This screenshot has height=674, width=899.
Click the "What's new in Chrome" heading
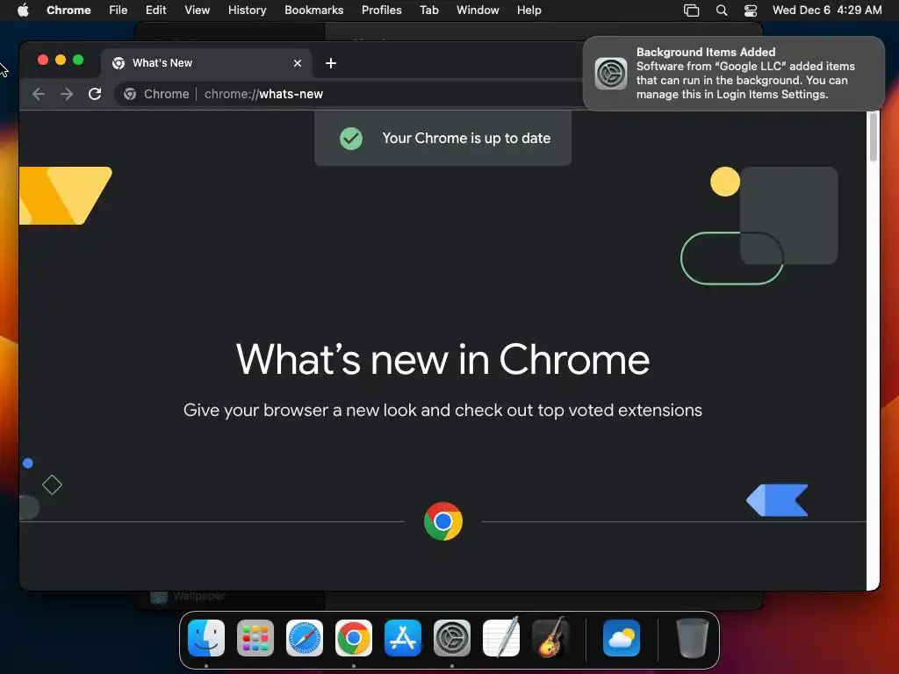[442, 359]
